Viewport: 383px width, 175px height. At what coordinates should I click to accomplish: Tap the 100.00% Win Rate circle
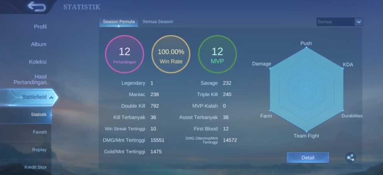(x=171, y=54)
